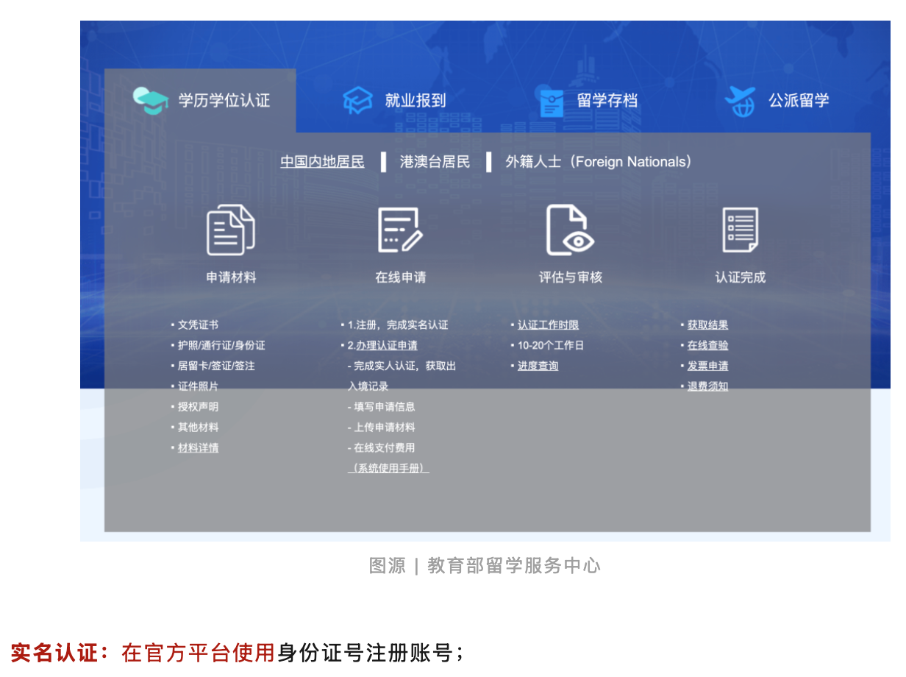Click the 发票申请 link
This screenshot has width=906, height=677.
(x=707, y=366)
